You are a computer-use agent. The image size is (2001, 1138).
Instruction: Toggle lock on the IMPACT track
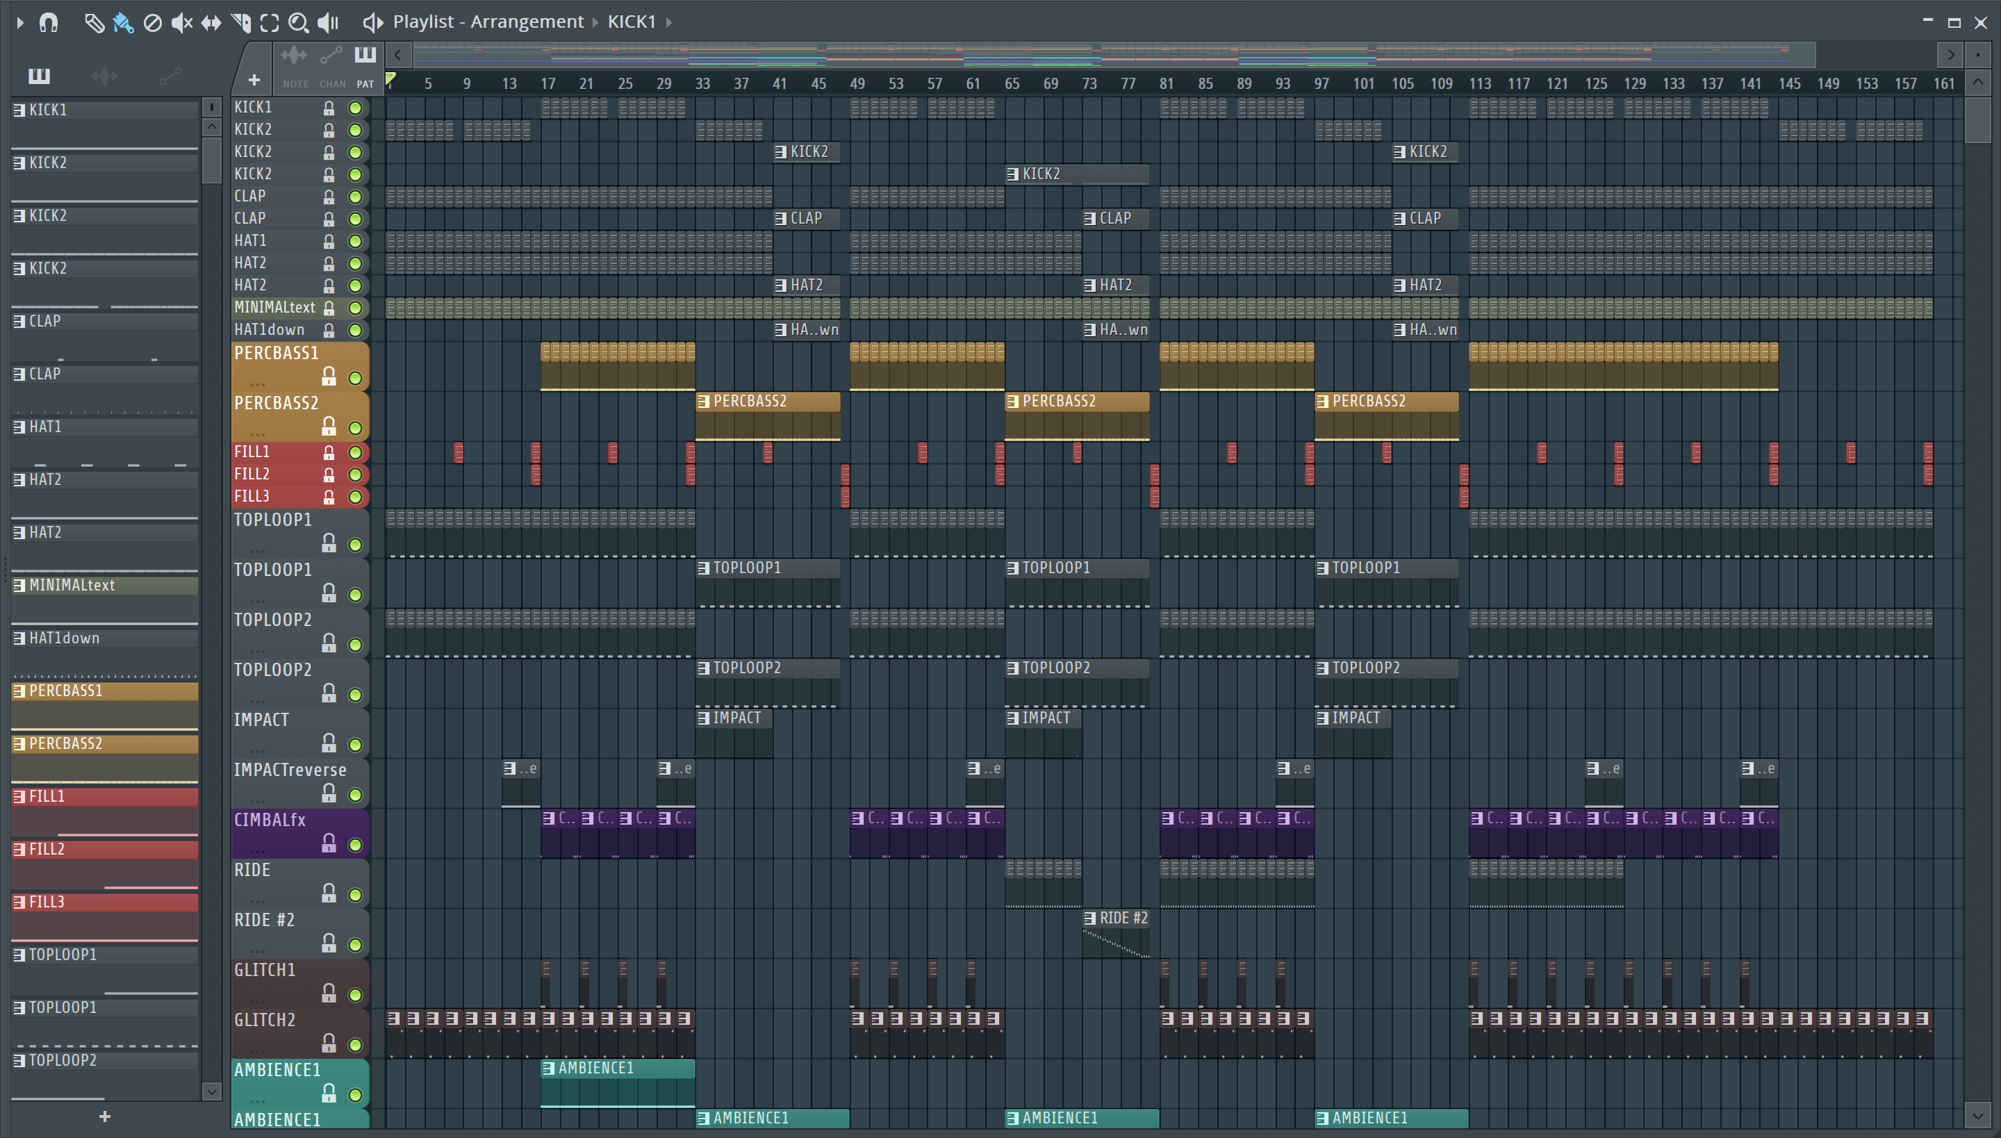[x=329, y=743]
